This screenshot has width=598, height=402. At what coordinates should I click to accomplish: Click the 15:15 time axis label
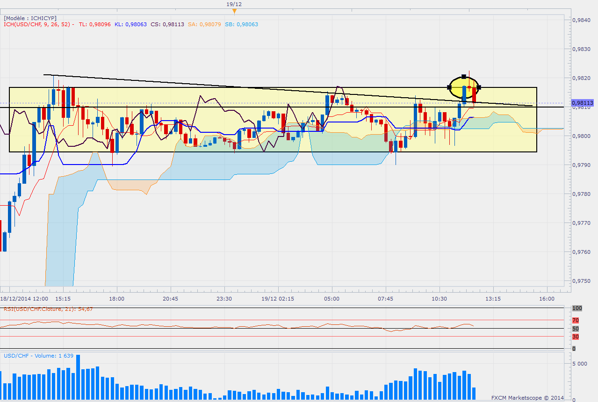pos(63,298)
